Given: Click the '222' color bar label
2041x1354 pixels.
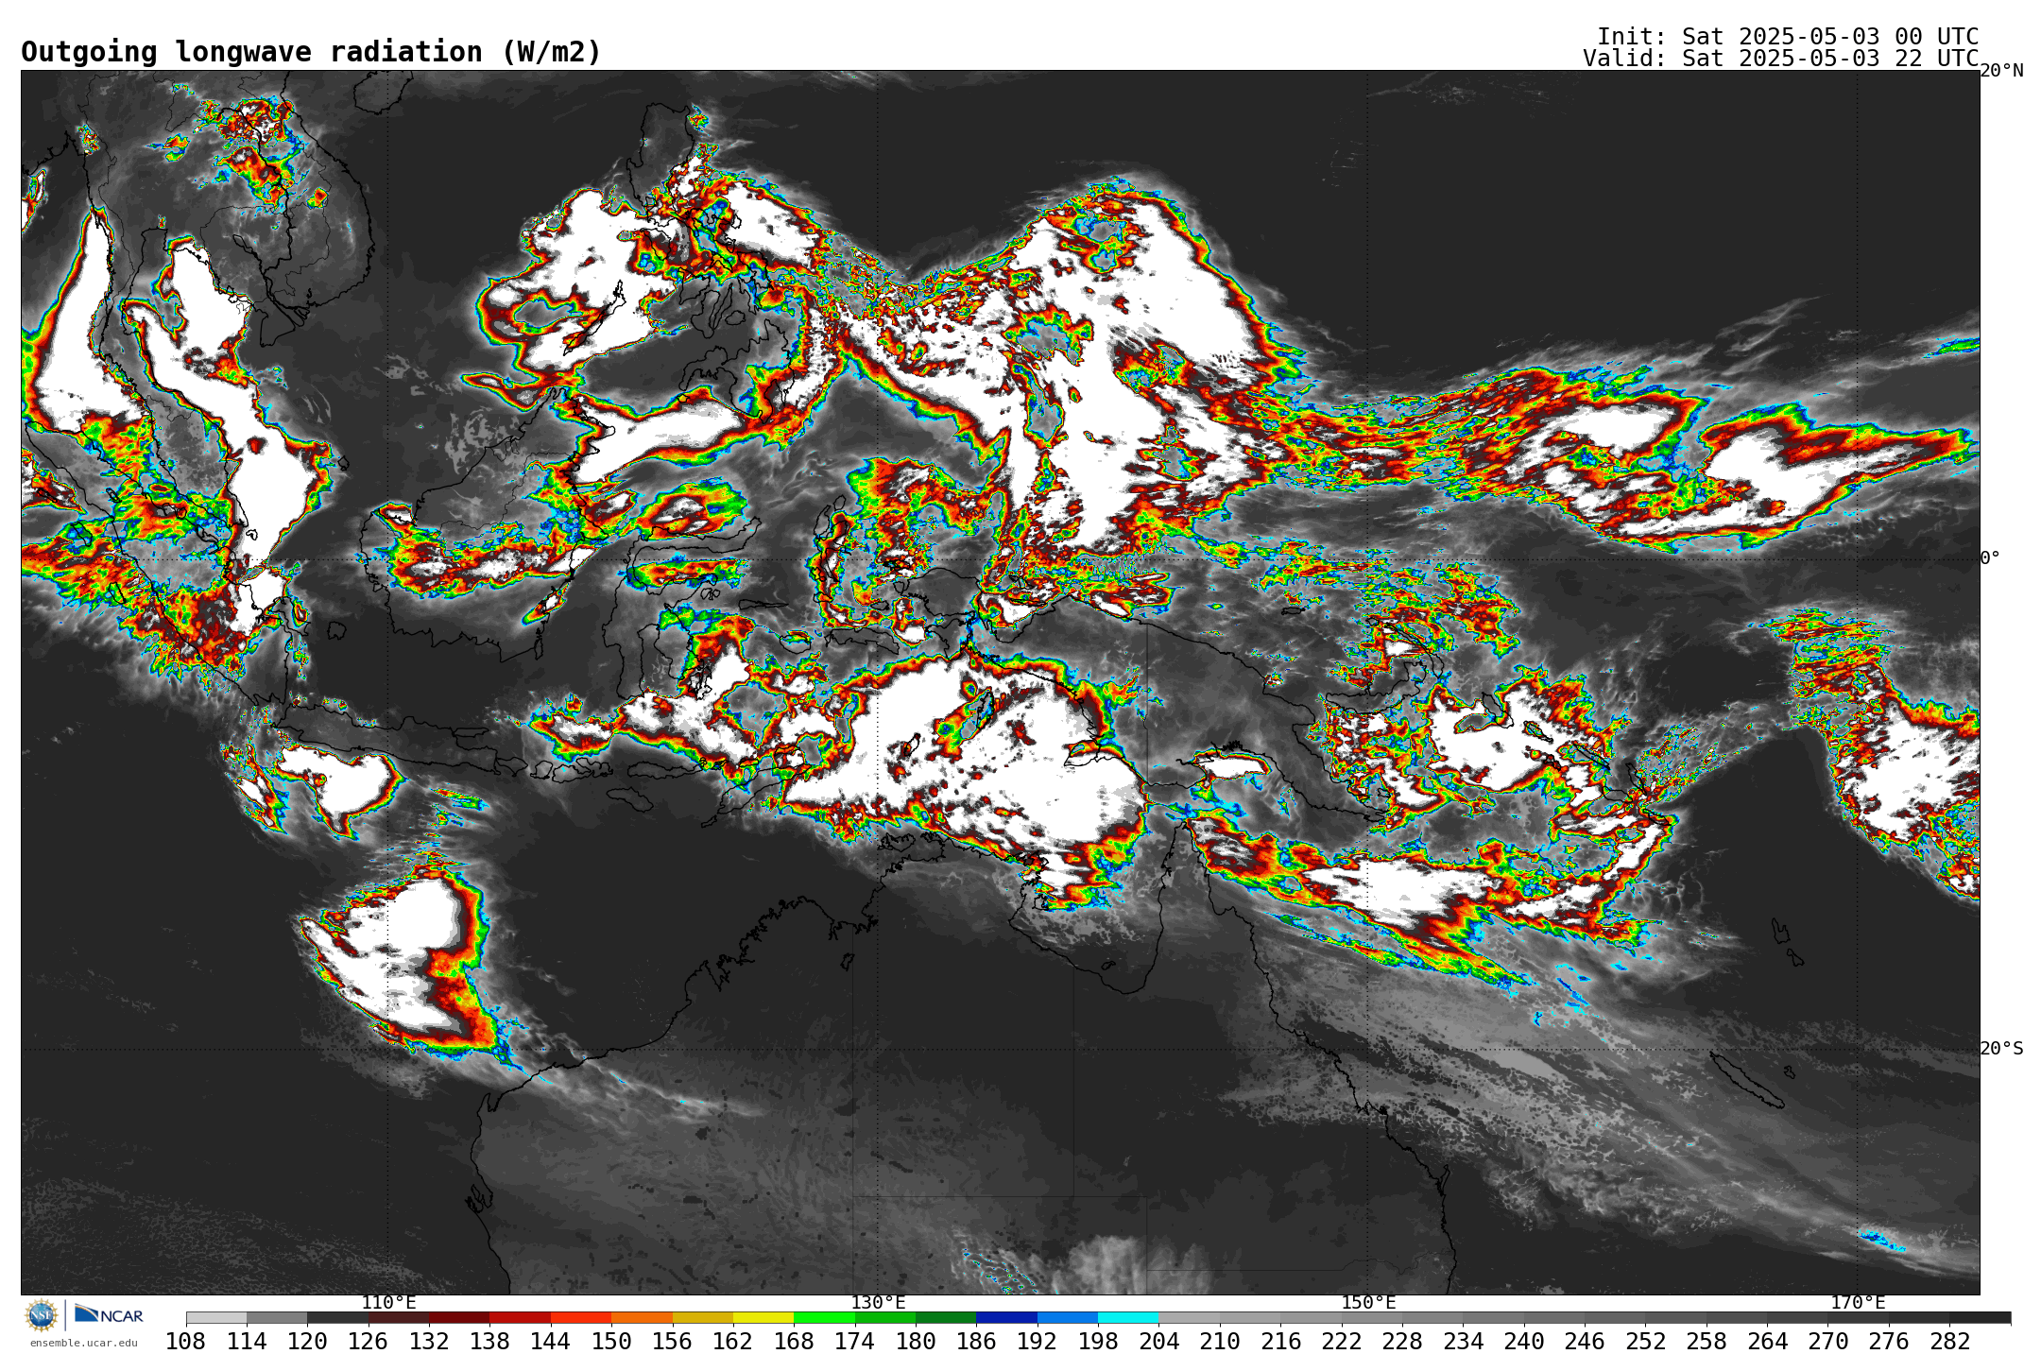Looking at the screenshot, I should (1341, 1341).
